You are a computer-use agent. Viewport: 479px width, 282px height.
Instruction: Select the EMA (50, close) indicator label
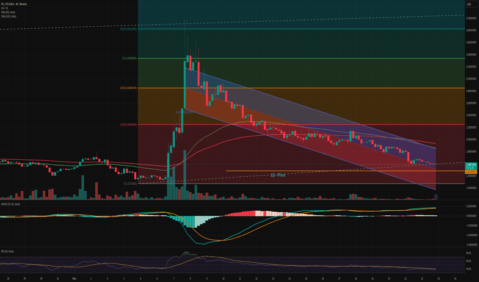click(x=10, y=11)
